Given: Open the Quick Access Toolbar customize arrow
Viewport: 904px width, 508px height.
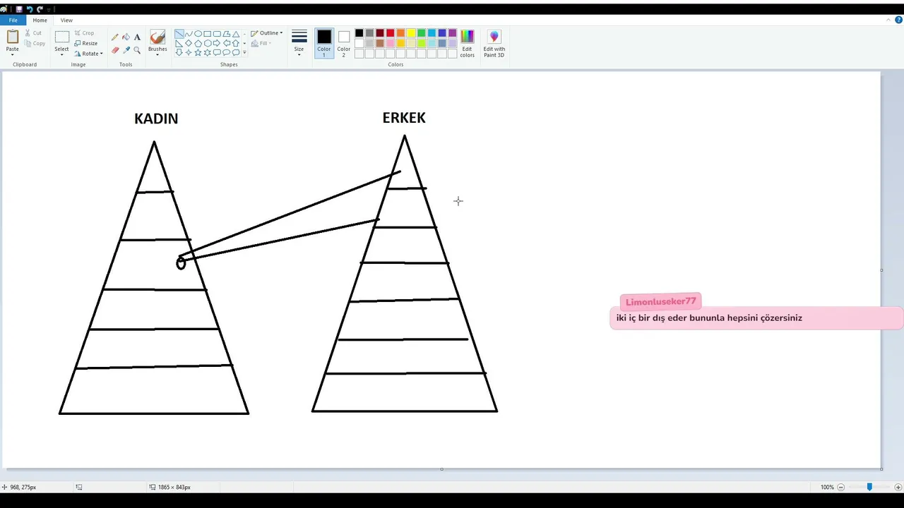Looking at the screenshot, I should 49,9.
